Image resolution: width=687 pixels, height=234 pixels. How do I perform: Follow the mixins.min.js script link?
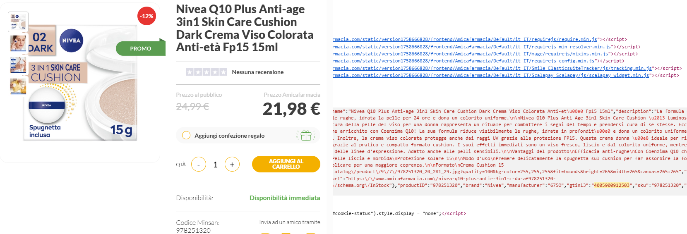(x=471, y=54)
